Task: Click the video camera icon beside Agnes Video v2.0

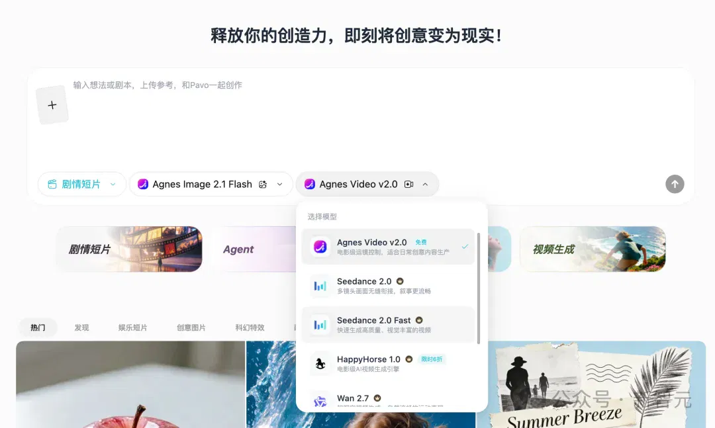Action: [408, 184]
